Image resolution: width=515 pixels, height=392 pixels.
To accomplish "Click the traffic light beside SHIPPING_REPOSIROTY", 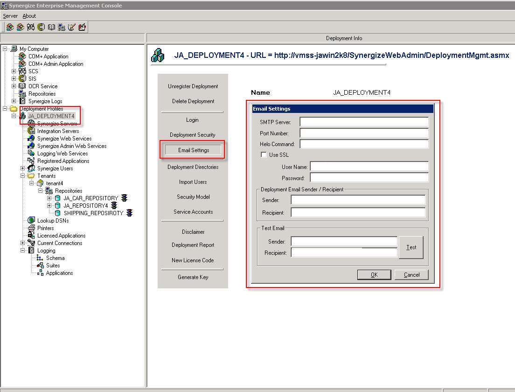I will tap(129, 213).
